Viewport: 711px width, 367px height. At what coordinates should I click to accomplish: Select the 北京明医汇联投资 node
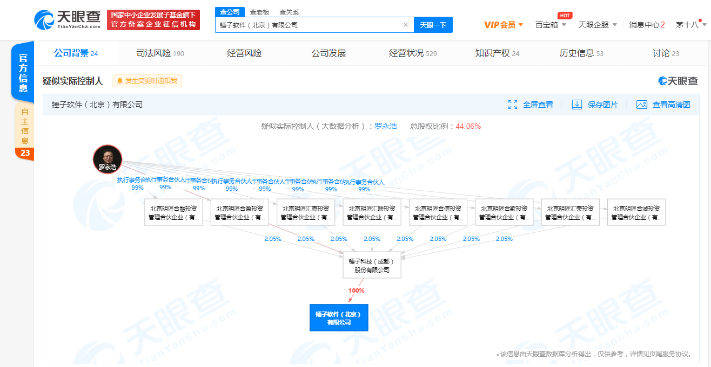click(372, 212)
